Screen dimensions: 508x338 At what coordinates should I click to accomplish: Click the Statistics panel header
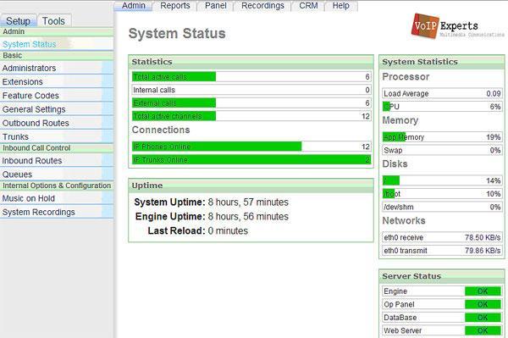click(x=251, y=62)
